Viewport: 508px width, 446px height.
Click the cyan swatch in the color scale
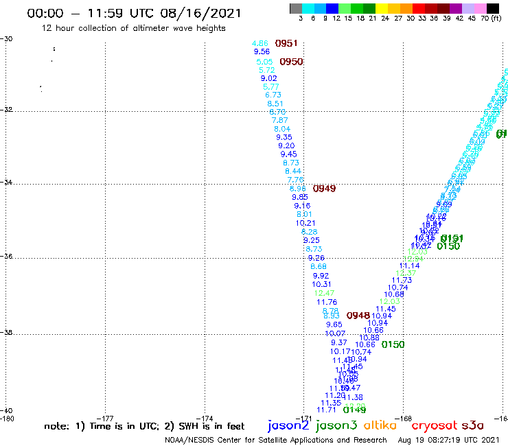[x=308, y=8]
